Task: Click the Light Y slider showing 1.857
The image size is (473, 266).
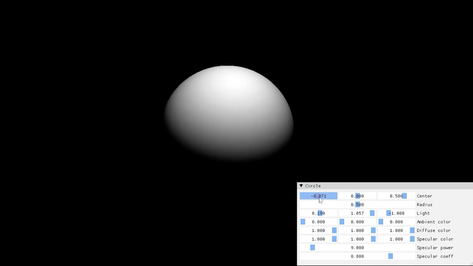Action: [x=357, y=213]
